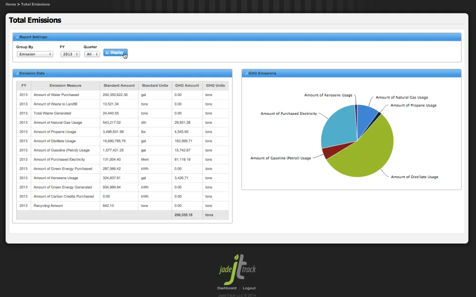Select Amount of Carbon Credits Purchased row
The height and width of the screenshot is (297, 476).
[122, 197]
